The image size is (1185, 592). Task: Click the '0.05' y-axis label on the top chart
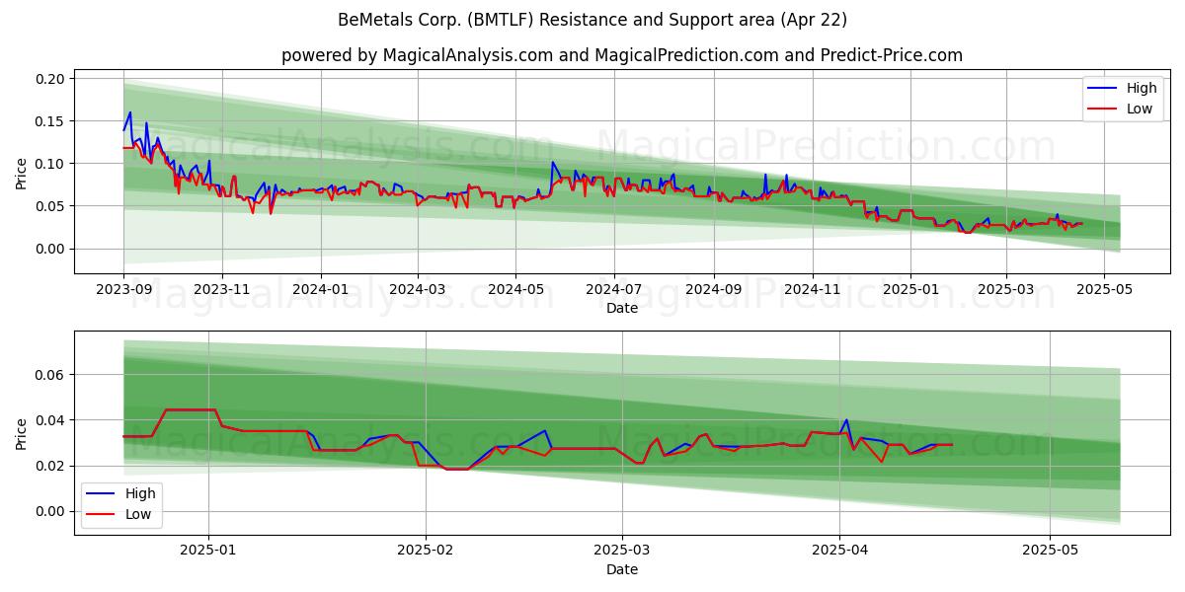(x=49, y=206)
